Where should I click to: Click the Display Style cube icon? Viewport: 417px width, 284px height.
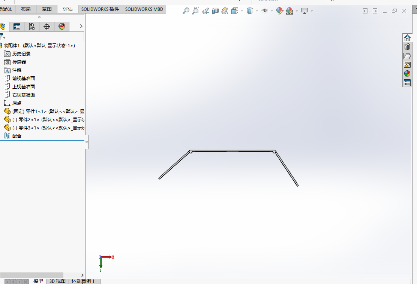250,11
